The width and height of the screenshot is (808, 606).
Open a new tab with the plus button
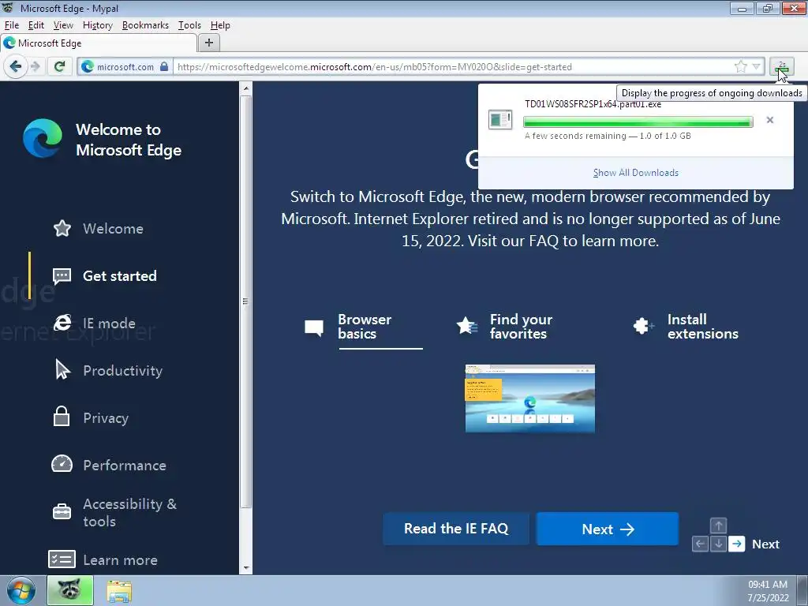(x=208, y=43)
